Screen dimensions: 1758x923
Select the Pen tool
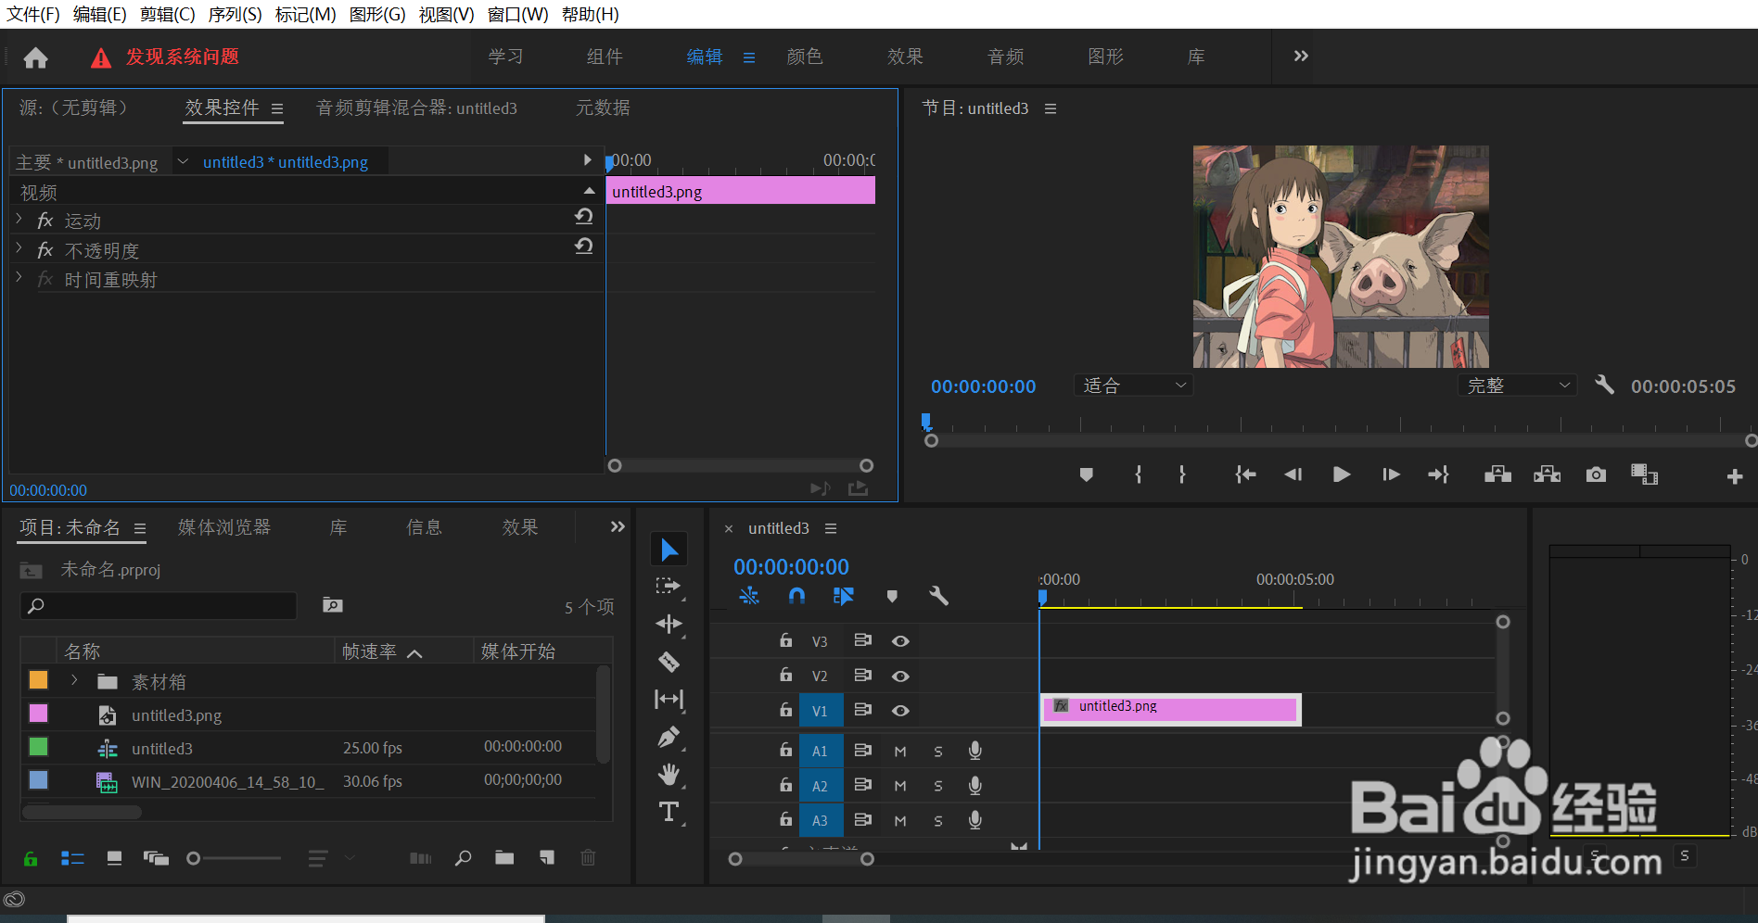tap(669, 737)
